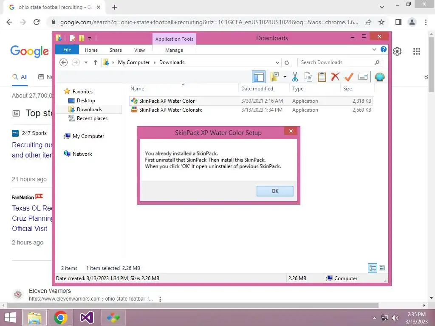
Task: Select Recent places in navigation pane
Action: 92,118
